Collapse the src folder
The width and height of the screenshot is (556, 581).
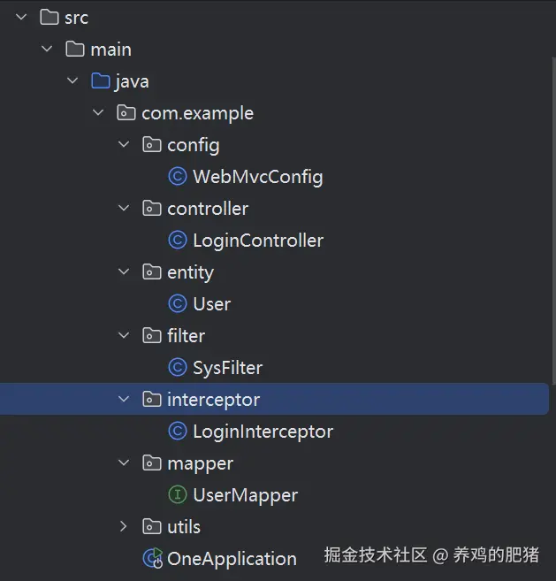[21, 18]
